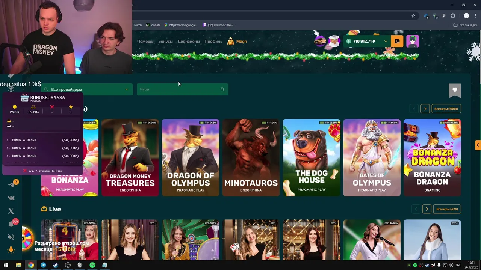The width and height of the screenshot is (481, 270).
Task: Open the Дивизионы menu item
Action: (189, 42)
